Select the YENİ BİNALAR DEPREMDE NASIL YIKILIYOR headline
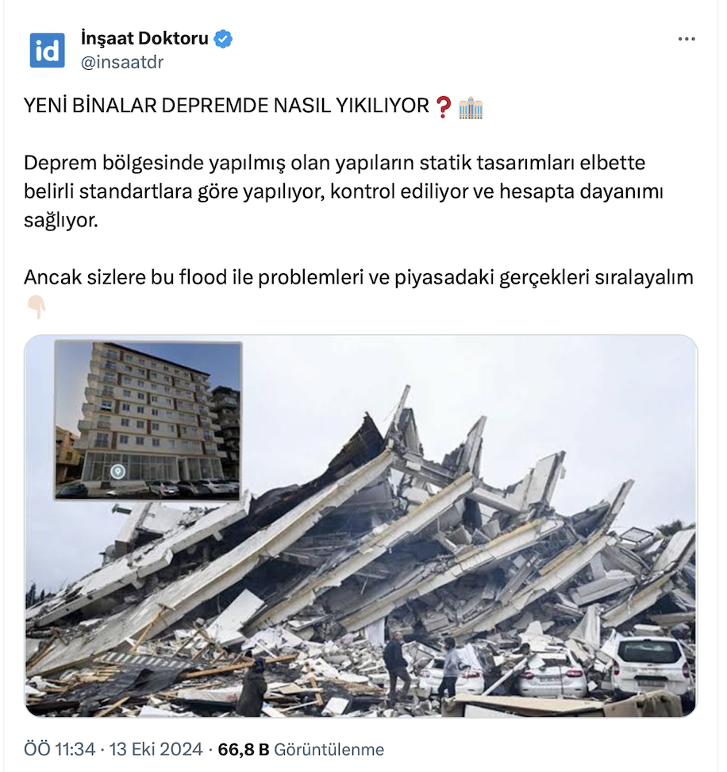The image size is (727, 772). (x=227, y=106)
